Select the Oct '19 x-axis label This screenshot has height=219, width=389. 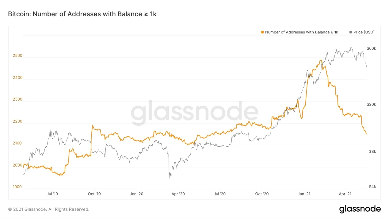click(94, 194)
